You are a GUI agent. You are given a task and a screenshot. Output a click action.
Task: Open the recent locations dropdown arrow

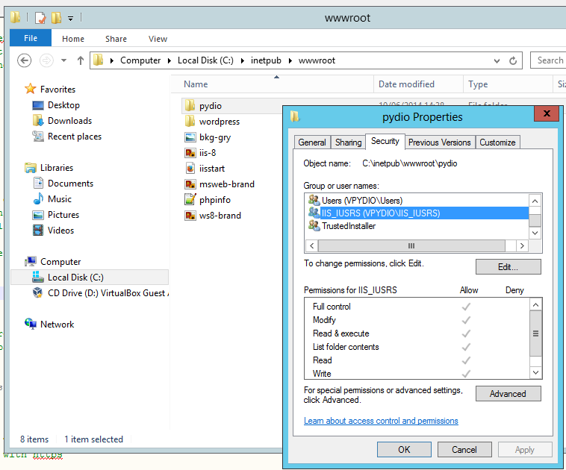pyautogui.click(x=64, y=60)
